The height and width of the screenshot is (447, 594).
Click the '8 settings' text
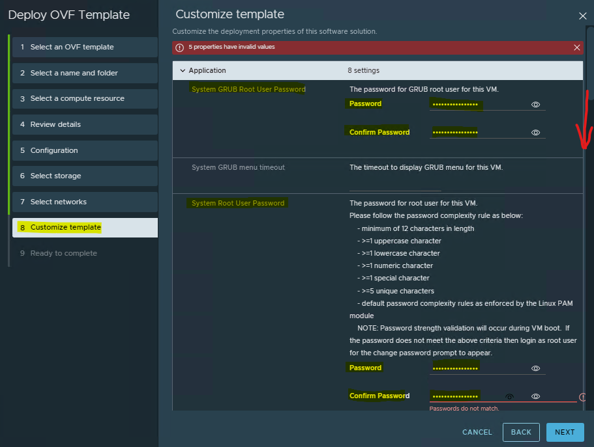363,70
